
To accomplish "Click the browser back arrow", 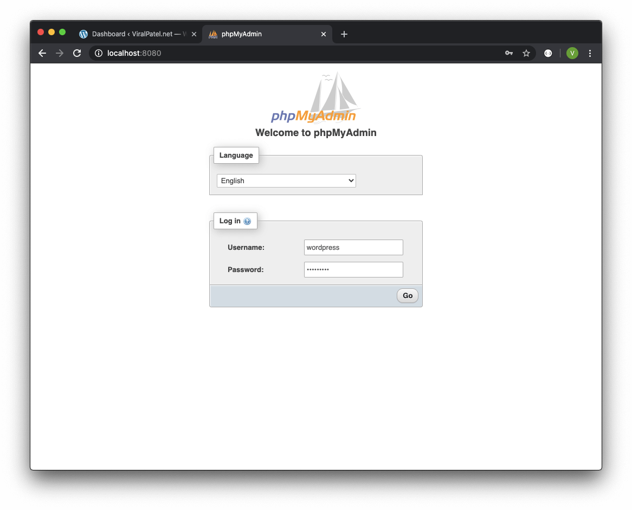I will click(42, 53).
